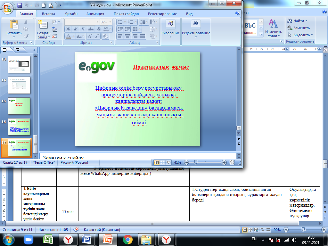Open the change case Aa dropdown

click(80, 36)
